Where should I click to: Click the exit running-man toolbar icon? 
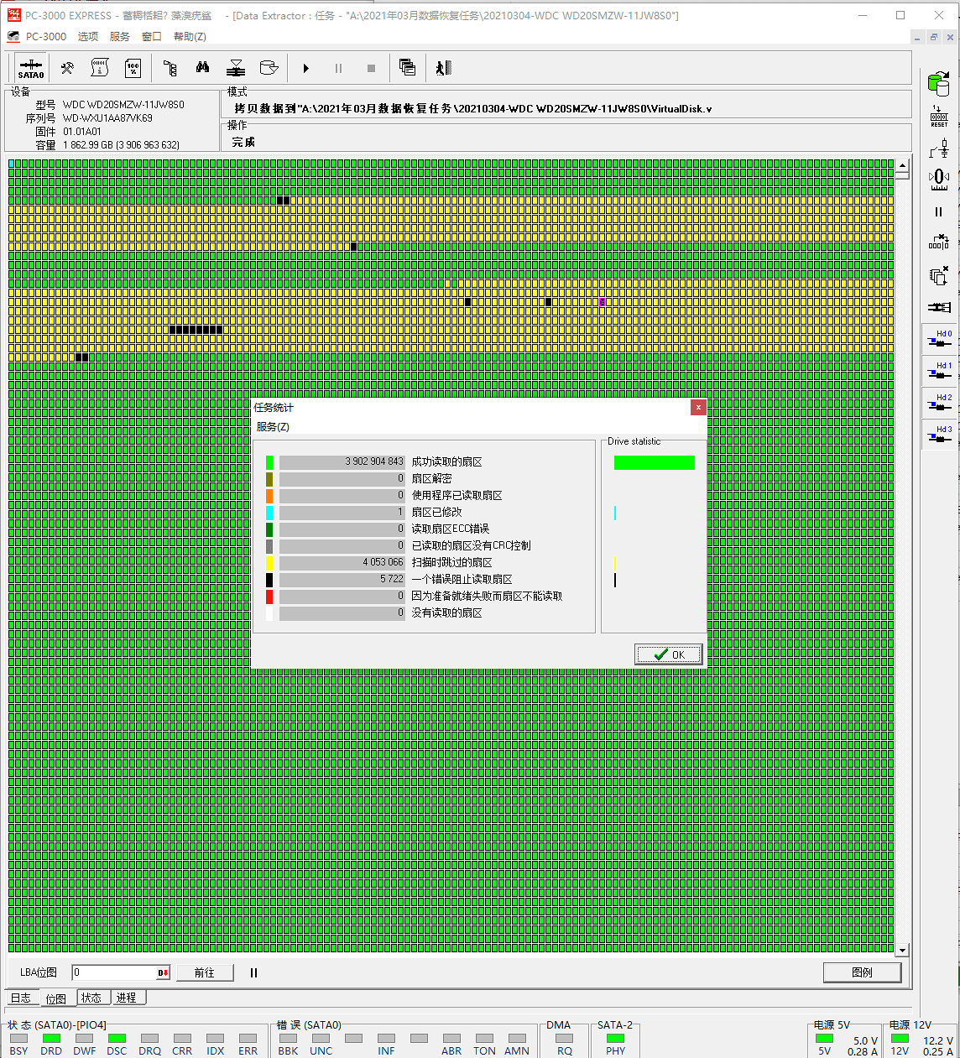tap(443, 68)
